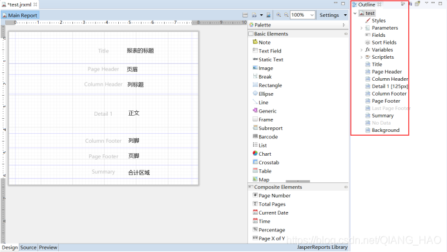Select the Page X of Y element

pyautogui.click(x=269, y=238)
